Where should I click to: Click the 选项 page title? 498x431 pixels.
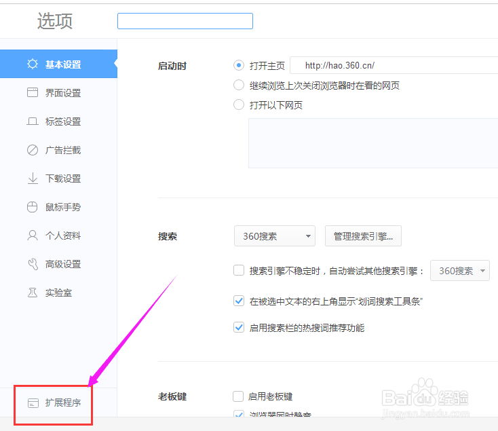tap(55, 21)
